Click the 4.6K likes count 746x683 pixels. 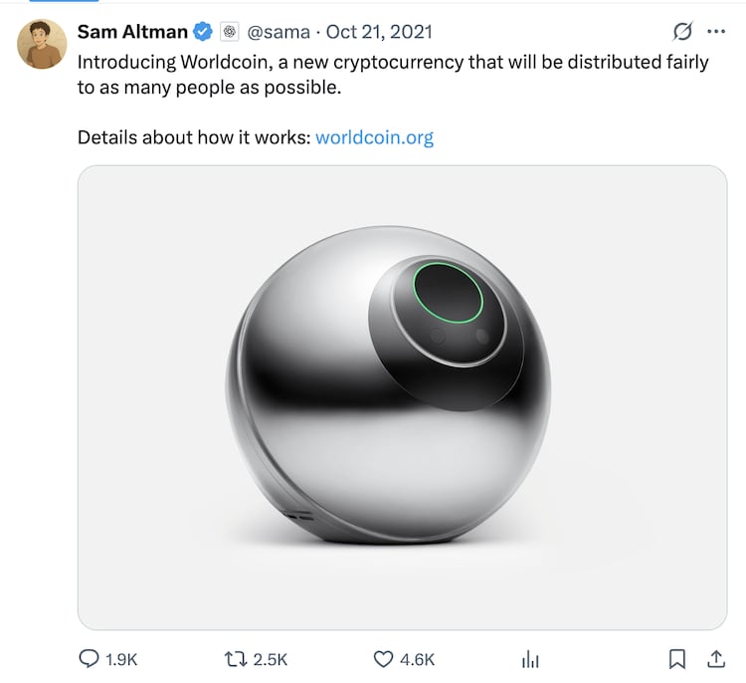(418, 658)
